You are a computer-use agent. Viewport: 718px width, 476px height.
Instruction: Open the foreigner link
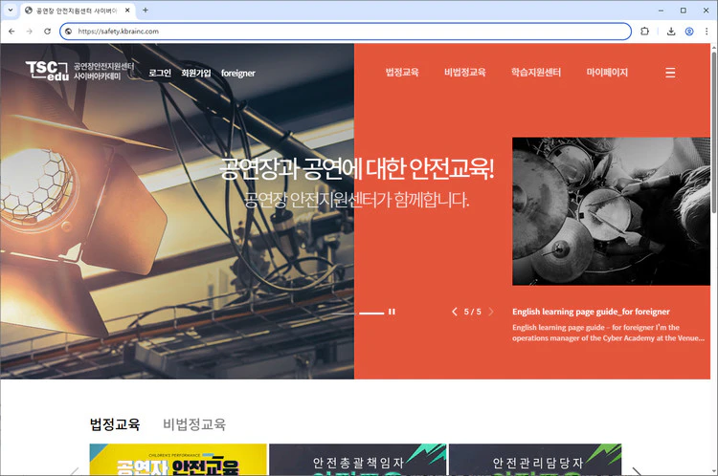238,74
